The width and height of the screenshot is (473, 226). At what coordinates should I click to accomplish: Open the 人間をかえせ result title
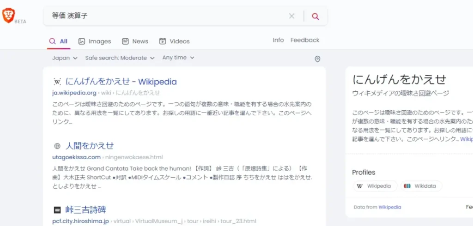90,146
